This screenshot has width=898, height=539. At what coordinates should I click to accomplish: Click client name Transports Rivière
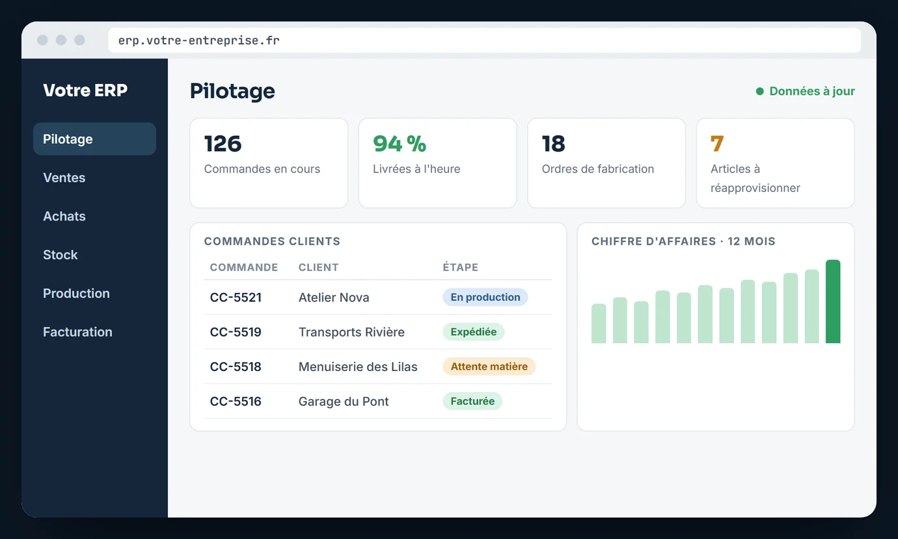(x=351, y=332)
